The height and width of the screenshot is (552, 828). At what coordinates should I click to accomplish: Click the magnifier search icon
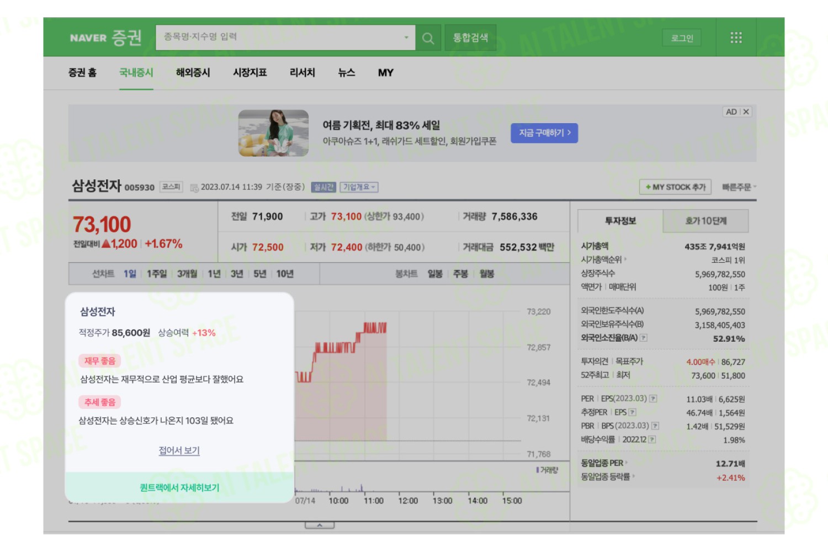pyautogui.click(x=428, y=38)
